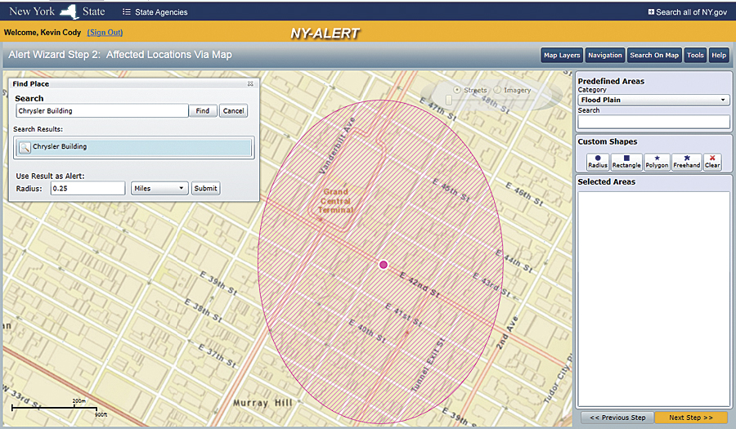Select the Radius custom shape tool
Image resolution: width=736 pixels, height=429 pixels.
[x=598, y=162]
